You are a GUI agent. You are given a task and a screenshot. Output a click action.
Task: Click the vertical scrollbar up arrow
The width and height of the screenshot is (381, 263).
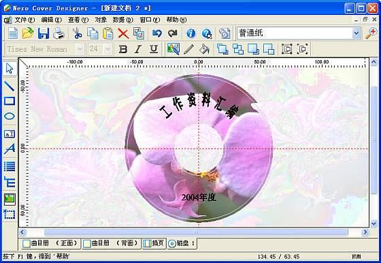click(374, 62)
